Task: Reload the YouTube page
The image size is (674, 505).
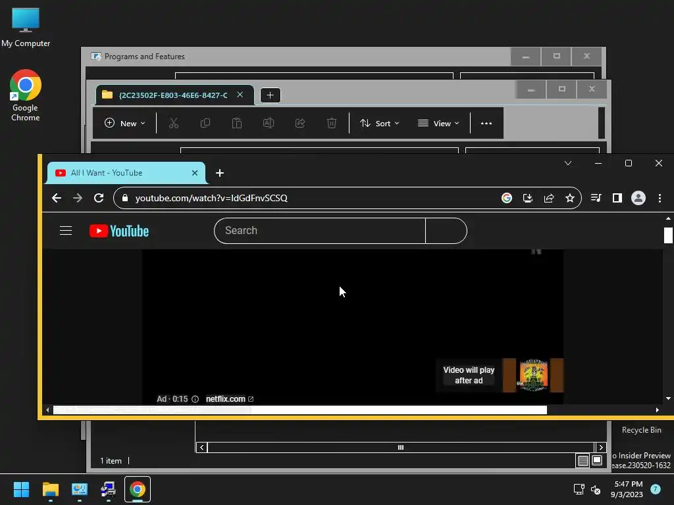Action: (x=99, y=198)
